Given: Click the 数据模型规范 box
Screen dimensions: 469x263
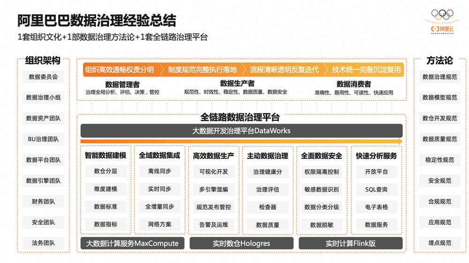Looking at the screenshot, I should (440, 98).
